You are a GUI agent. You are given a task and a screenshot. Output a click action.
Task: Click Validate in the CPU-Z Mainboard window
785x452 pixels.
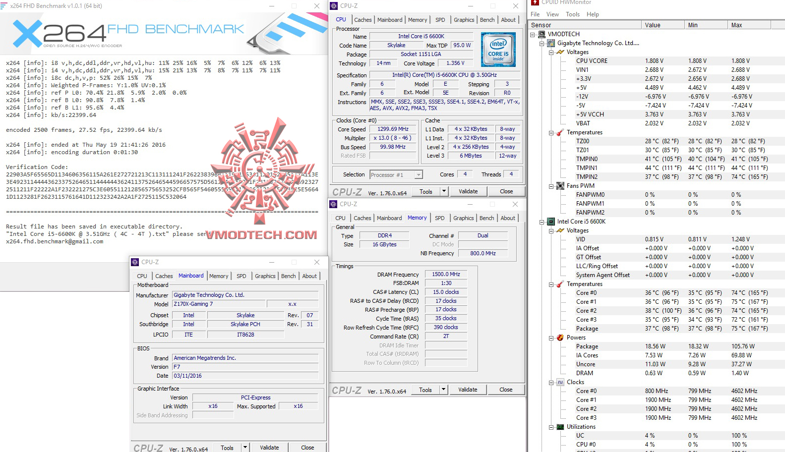click(269, 447)
